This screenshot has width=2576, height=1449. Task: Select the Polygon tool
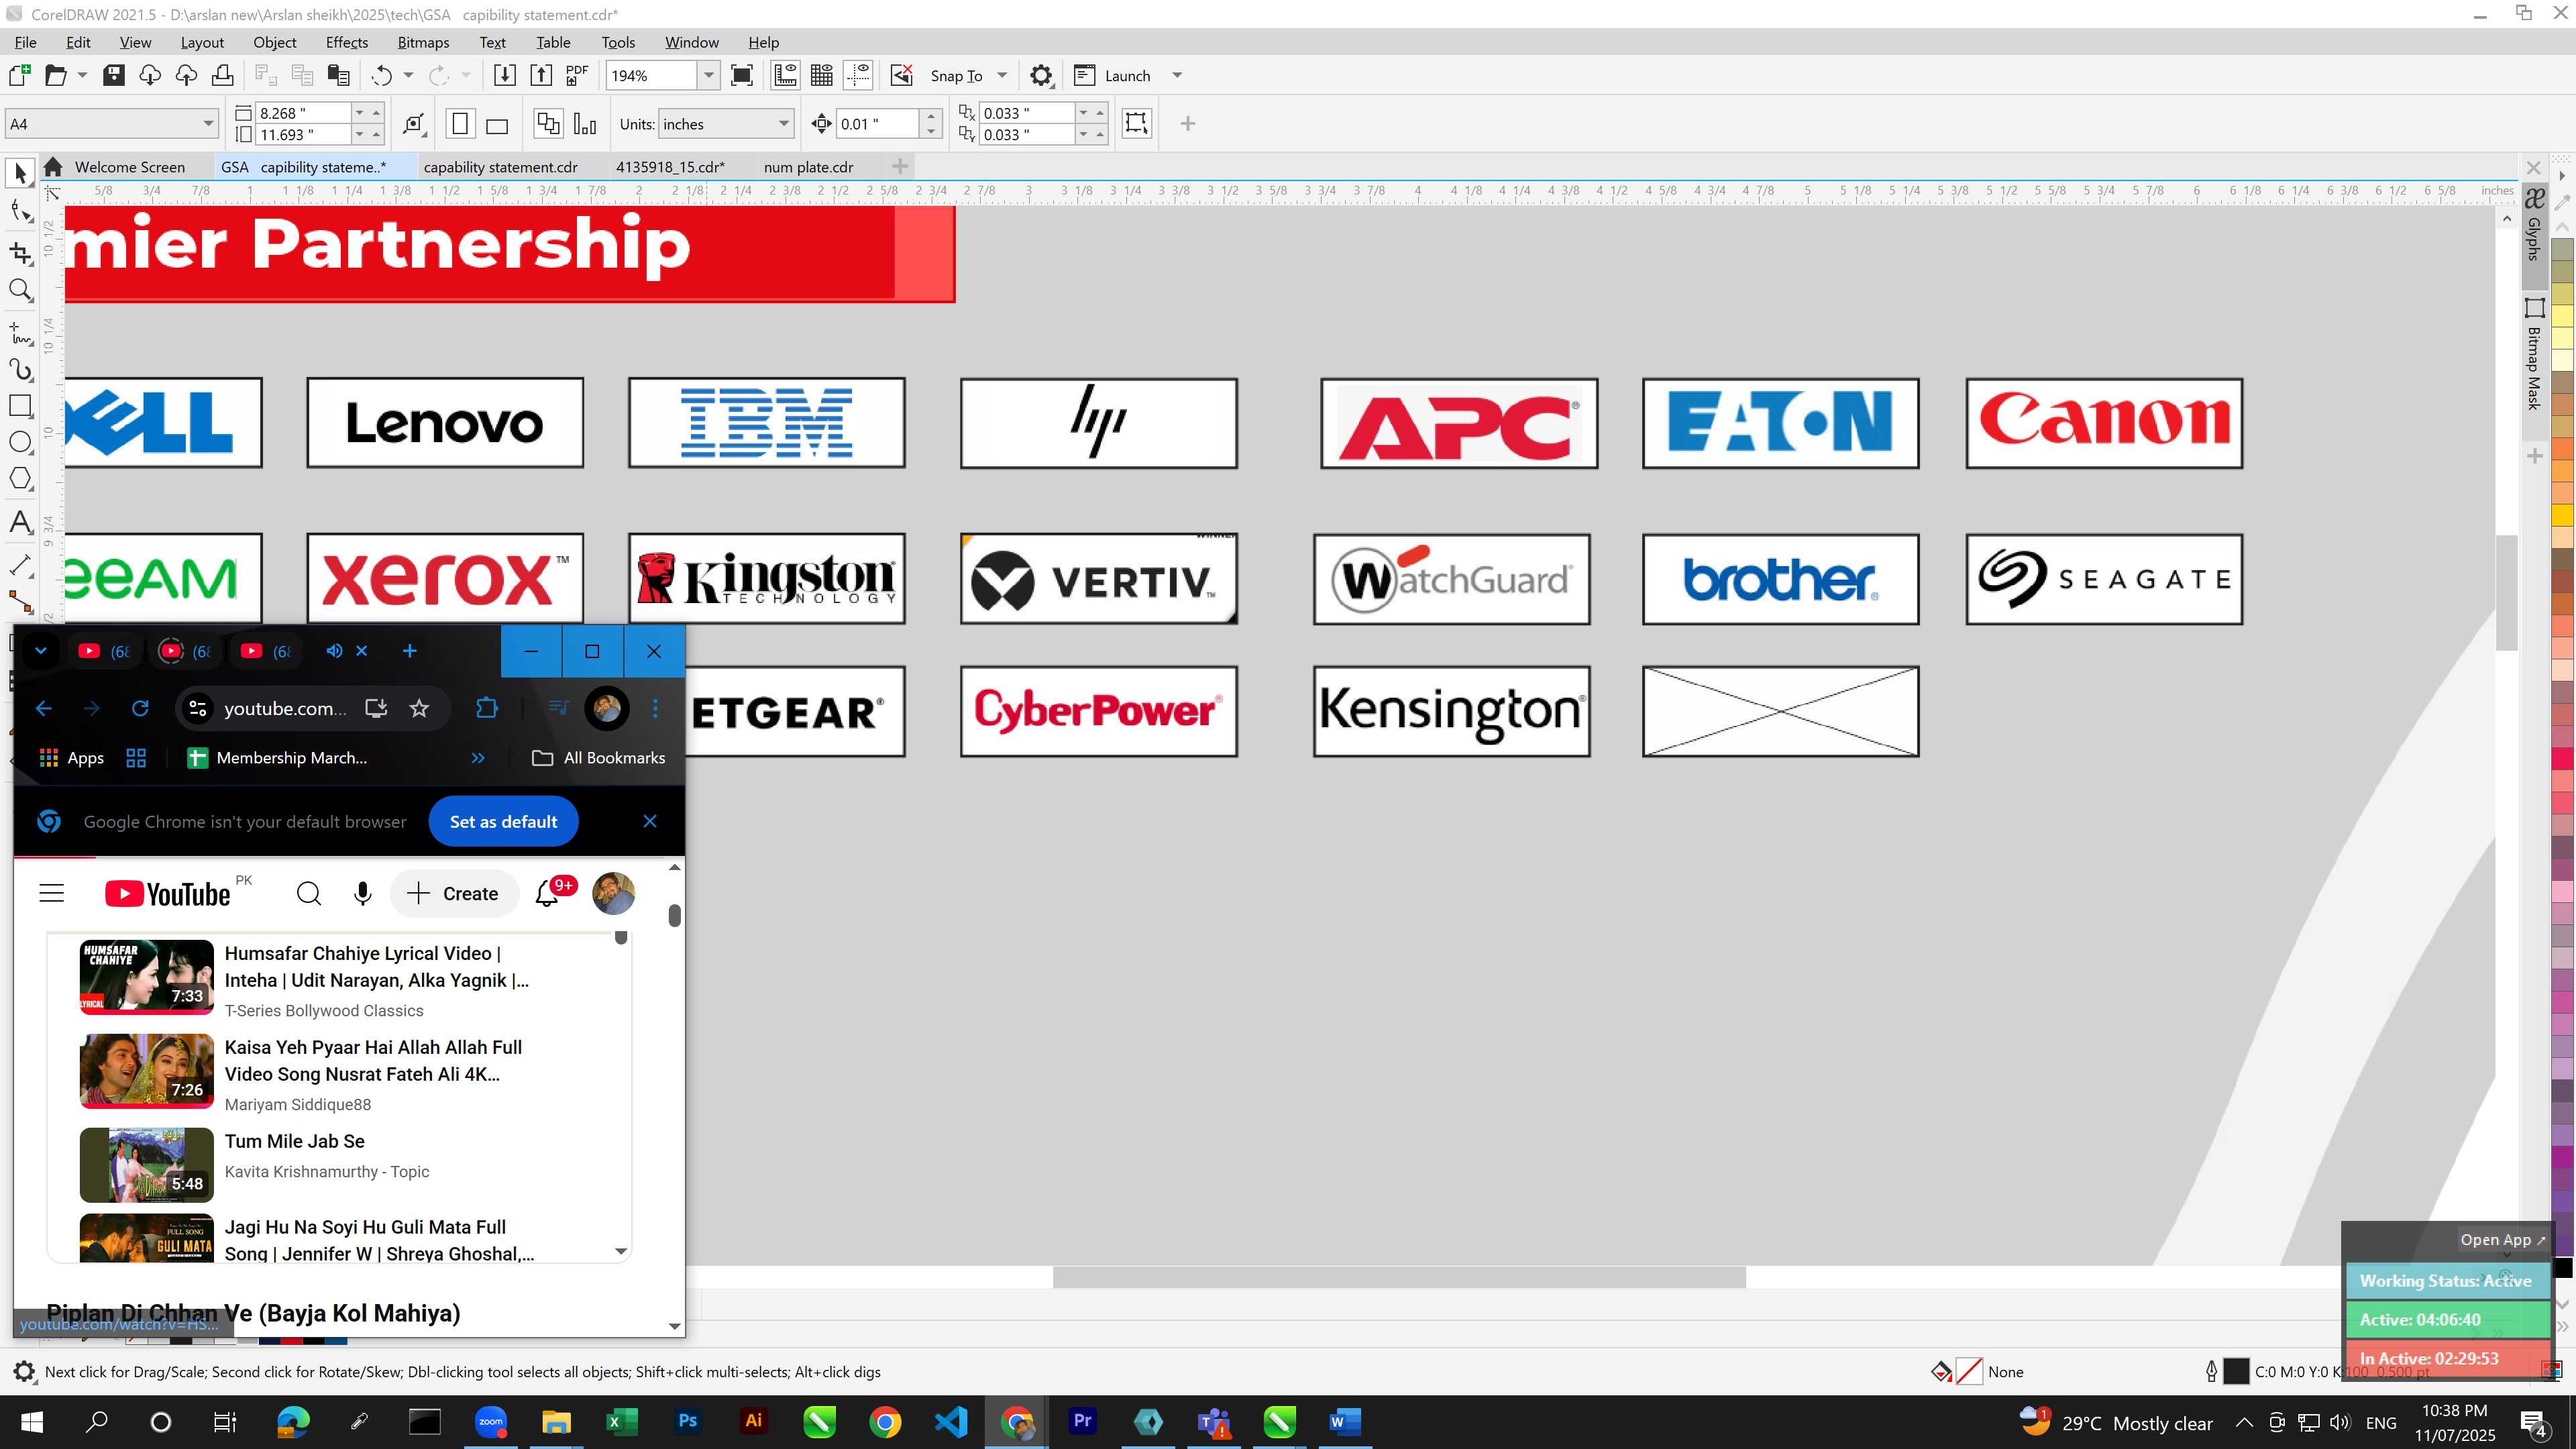coord(20,479)
